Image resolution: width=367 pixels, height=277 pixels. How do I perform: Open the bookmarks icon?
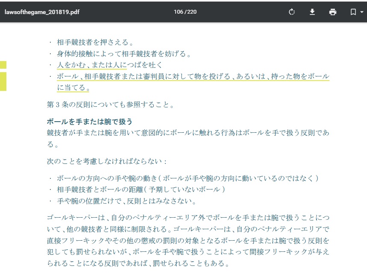click(353, 12)
